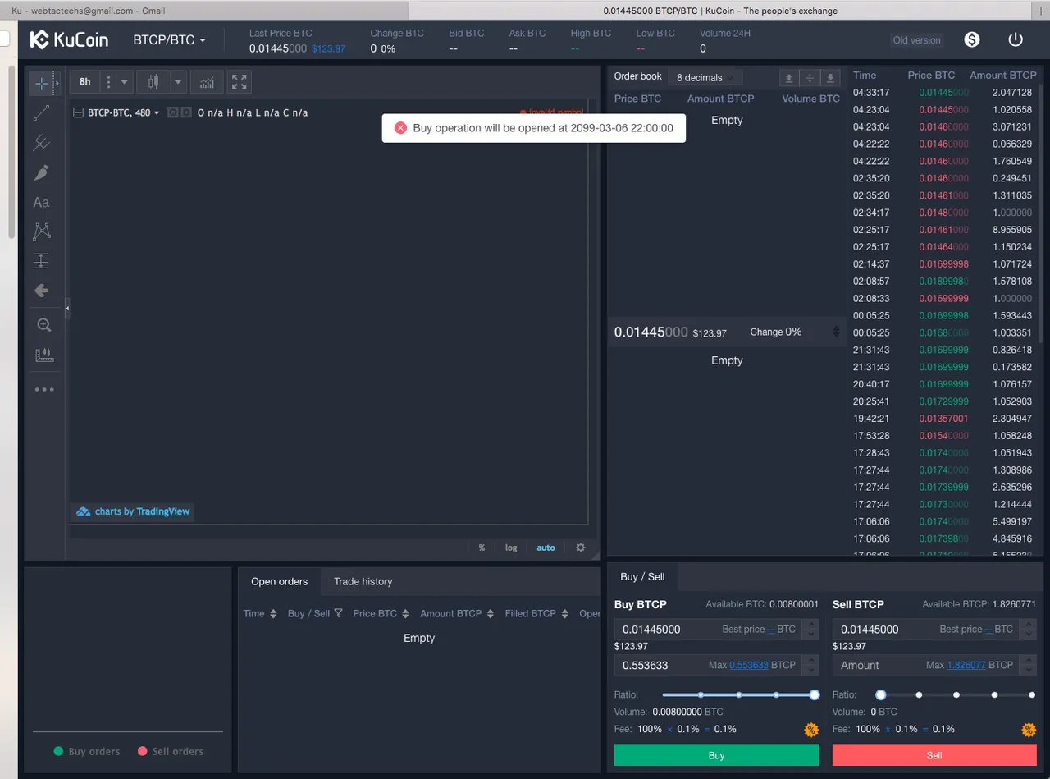Select the brush drawing tool
This screenshot has width=1050, height=779.
(x=41, y=172)
